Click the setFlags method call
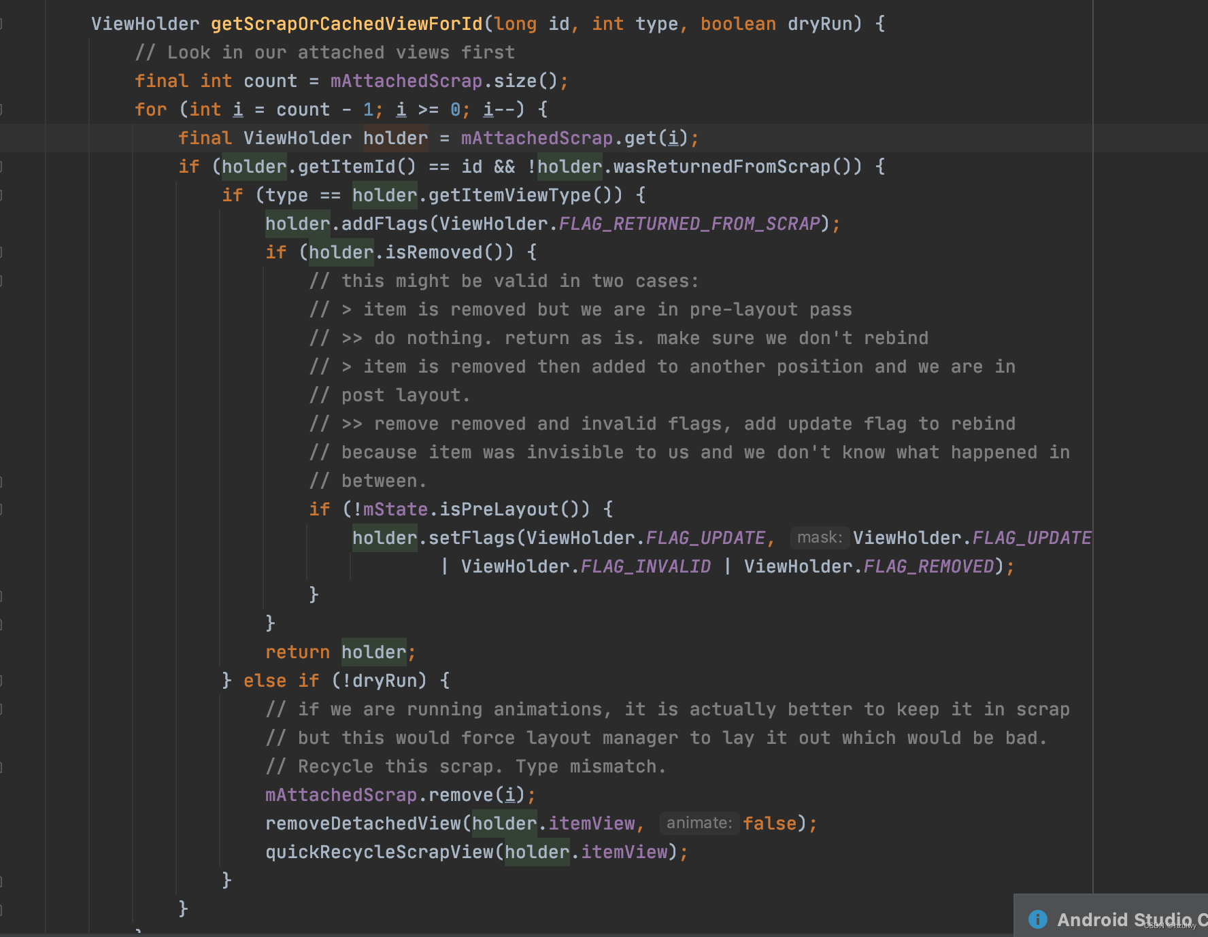The height and width of the screenshot is (937, 1208). click(x=472, y=538)
